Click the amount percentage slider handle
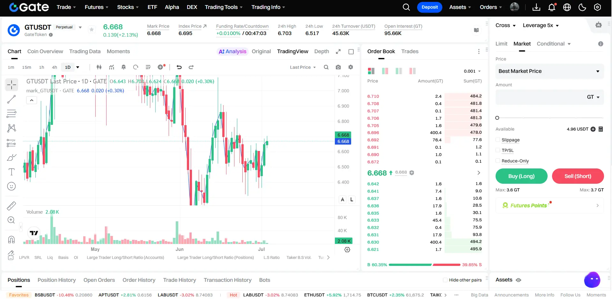The image size is (612, 299). click(497, 118)
